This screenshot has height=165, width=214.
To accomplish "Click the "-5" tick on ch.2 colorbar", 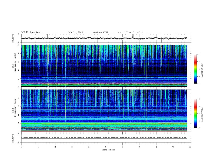I will click(199, 114).
